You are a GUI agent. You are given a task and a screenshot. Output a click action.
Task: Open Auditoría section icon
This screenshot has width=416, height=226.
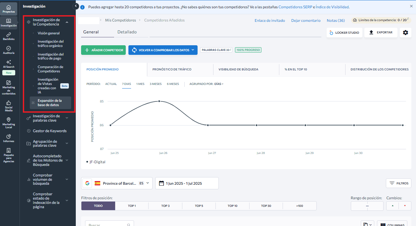click(x=9, y=50)
